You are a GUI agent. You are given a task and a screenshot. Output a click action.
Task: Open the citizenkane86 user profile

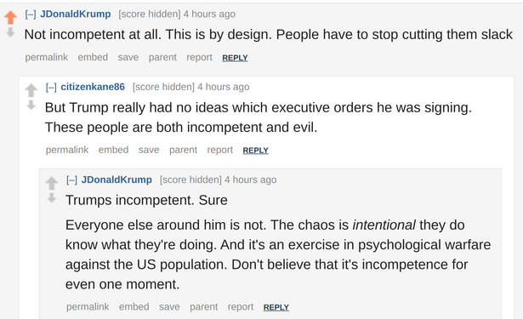pos(93,87)
